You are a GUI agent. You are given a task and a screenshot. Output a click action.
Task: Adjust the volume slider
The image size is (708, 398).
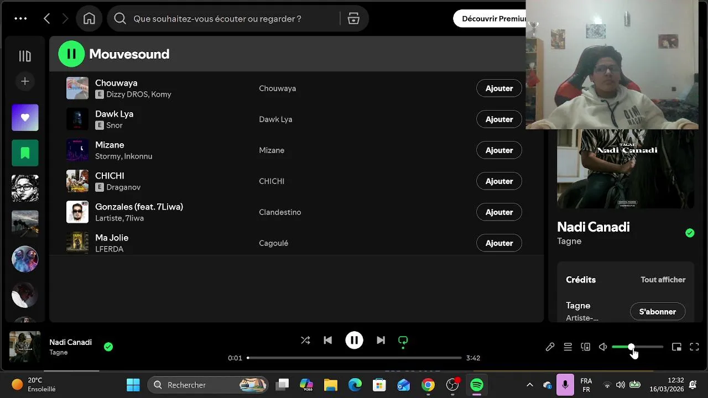637,347
